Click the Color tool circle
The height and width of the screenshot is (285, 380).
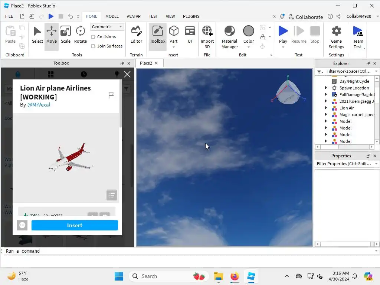pyautogui.click(x=248, y=31)
